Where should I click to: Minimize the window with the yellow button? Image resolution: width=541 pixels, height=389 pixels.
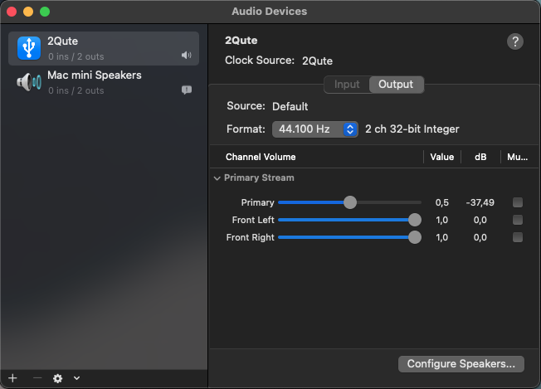(x=28, y=12)
